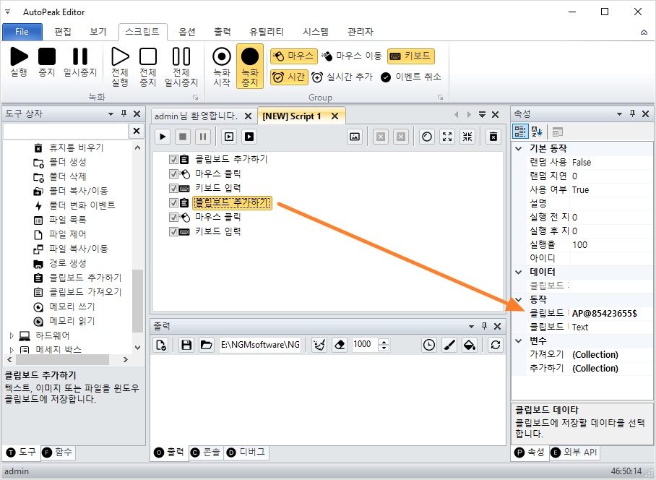The width and height of the screenshot is (656, 480).
Task: Switch to the 옵션 ribbon tab
Action: 187,32
